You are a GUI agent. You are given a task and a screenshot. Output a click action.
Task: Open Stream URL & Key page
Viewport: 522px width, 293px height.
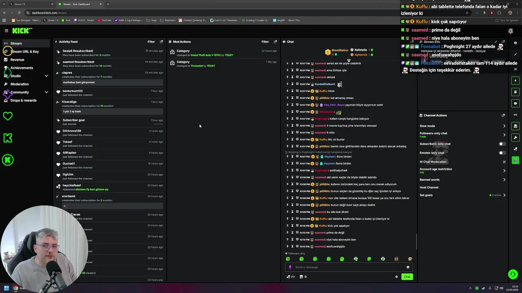click(x=24, y=51)
